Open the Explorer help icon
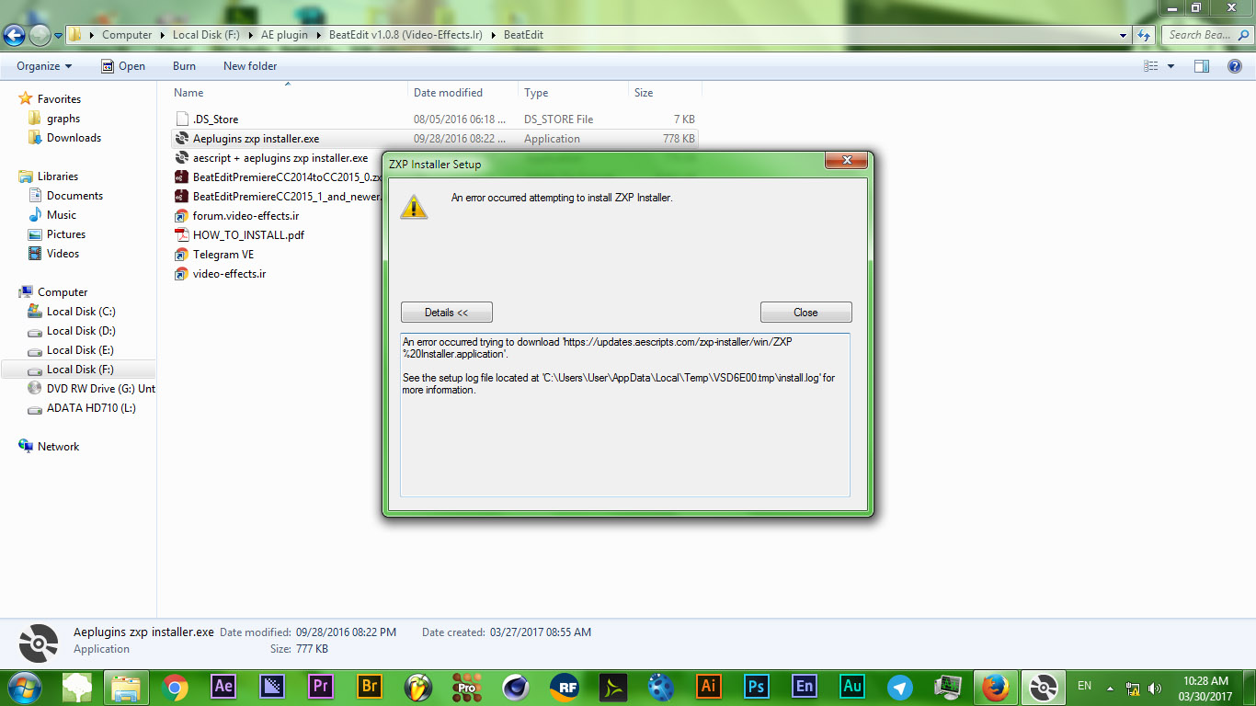Viewport: 1256px width, 706px height. tap(1235, 66)
